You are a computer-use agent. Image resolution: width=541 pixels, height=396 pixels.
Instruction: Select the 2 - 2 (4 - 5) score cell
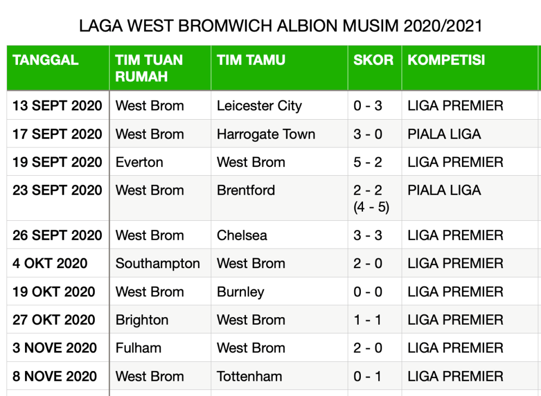[371, 199]
